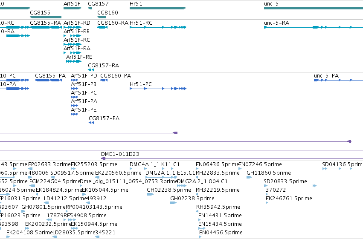Open transcript CG8160-RA

[113, 23]
